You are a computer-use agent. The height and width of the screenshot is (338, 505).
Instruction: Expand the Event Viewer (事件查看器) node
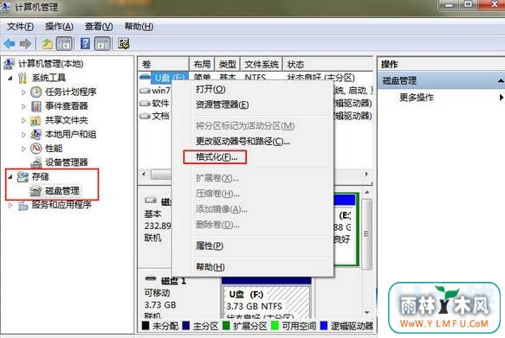23,106
